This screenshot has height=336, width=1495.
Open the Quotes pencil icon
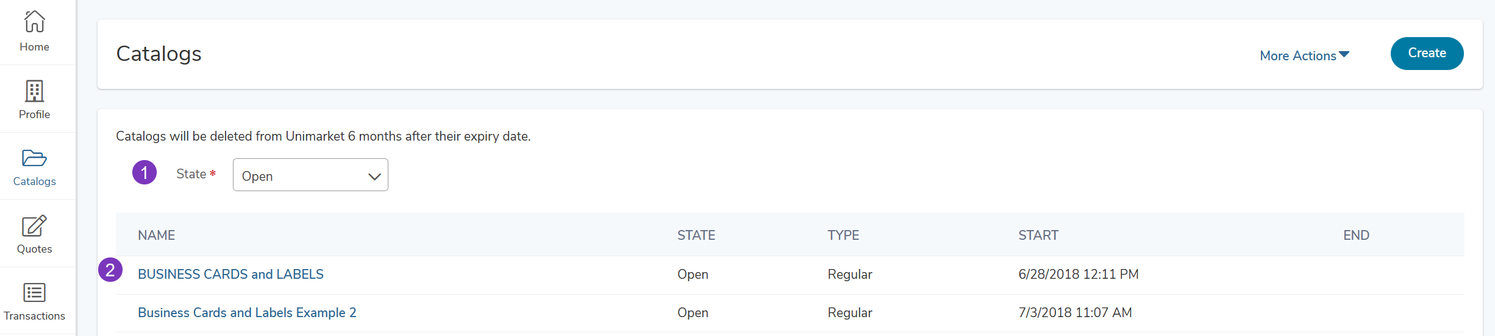[x=34, y=226]
